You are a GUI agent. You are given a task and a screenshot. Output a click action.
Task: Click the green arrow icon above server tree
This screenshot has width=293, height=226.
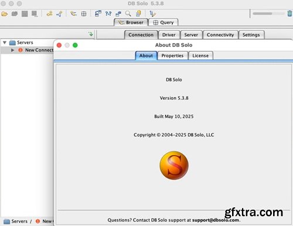point(91,34)
